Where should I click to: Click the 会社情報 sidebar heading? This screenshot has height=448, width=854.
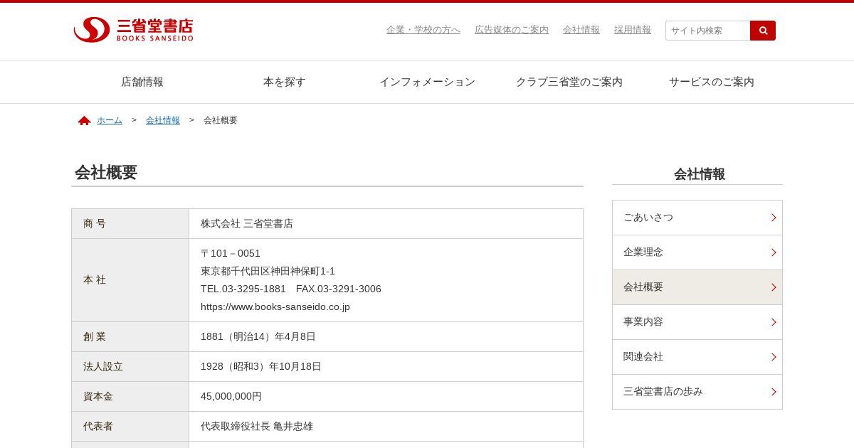point(700,174)
